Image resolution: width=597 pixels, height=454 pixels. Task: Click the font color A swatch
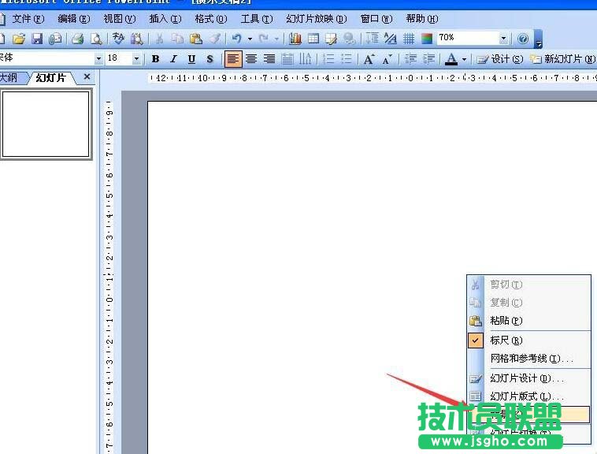click(451, 59)
